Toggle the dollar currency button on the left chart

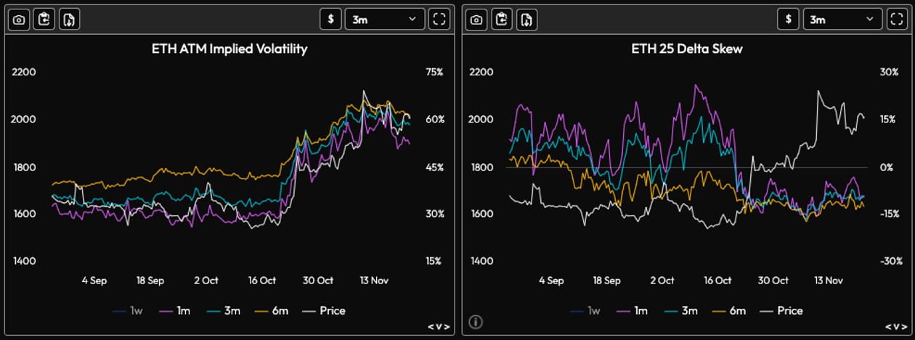point(330,20)
